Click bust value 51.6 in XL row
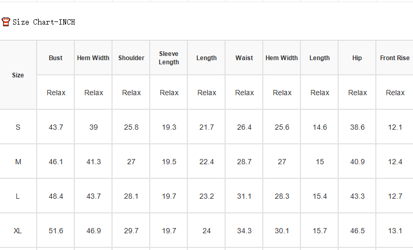 (56, 231)
